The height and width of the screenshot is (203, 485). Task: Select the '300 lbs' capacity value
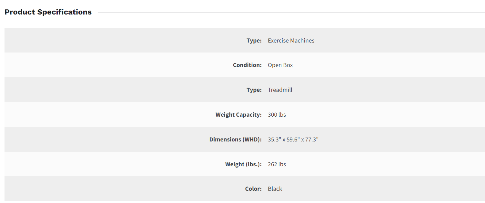click(277, 115)
